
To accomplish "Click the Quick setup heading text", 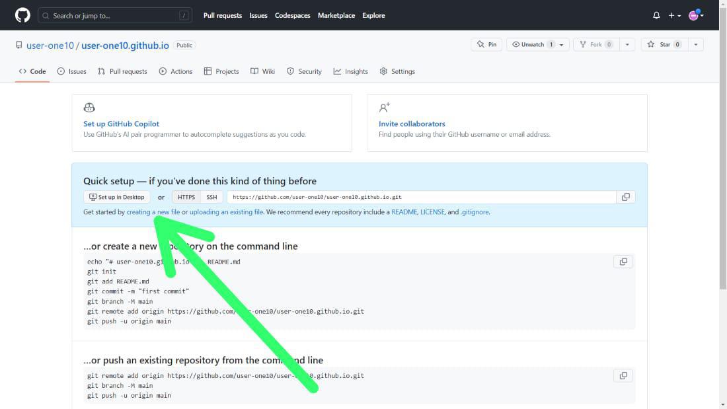I will (200, 181).
